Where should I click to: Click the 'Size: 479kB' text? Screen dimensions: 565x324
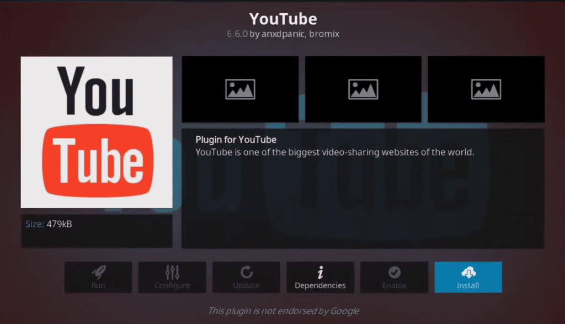pos(49,224)
